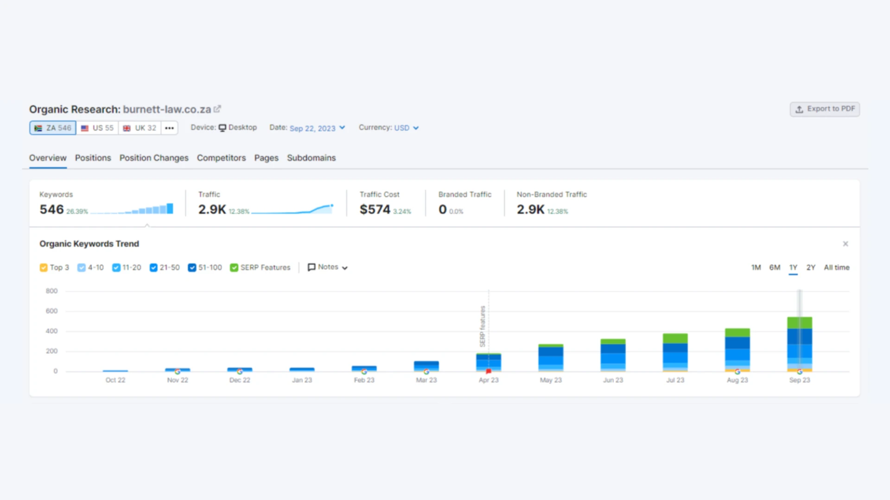Click the Export to PDF button
The width and height of the screenshot is (890, 500).
click(825, 109)
